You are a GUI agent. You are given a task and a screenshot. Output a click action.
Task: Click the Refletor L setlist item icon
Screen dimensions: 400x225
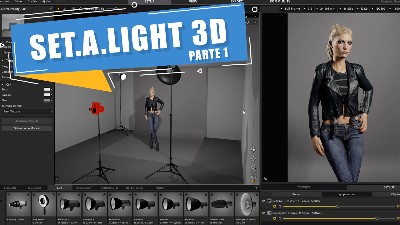[269, 201]
